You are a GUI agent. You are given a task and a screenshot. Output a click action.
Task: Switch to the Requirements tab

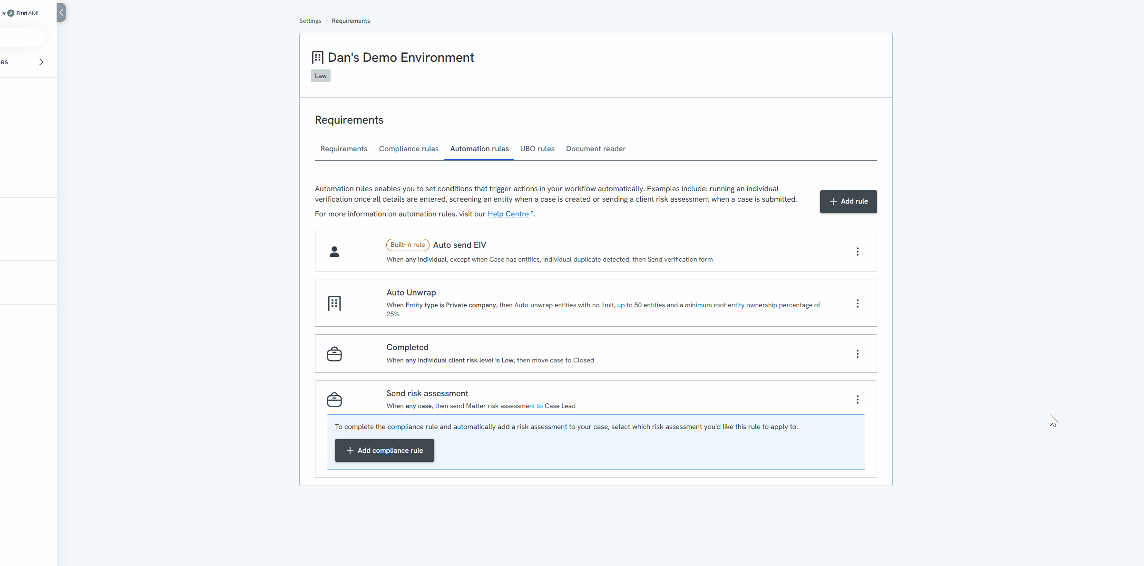(343, 149)
